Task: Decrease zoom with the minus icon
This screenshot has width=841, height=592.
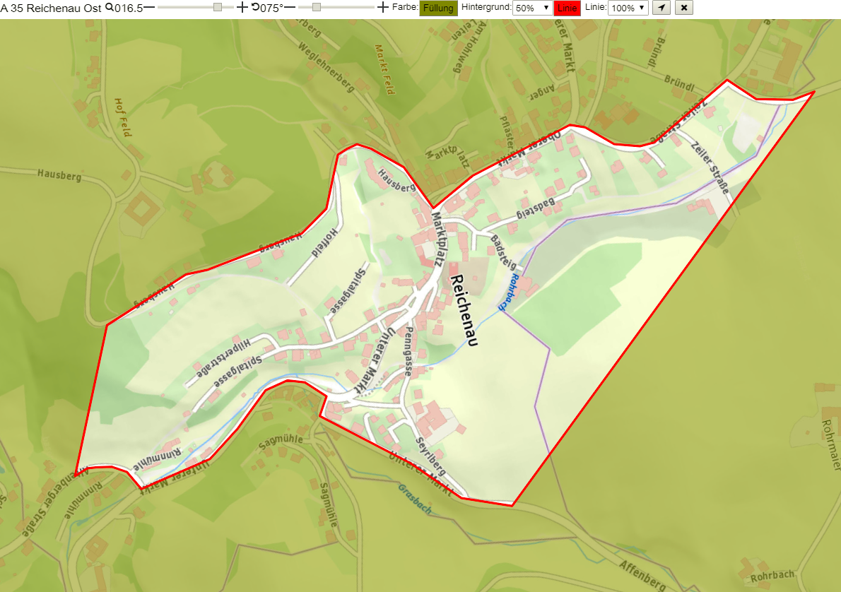Action: pos(149,8)
